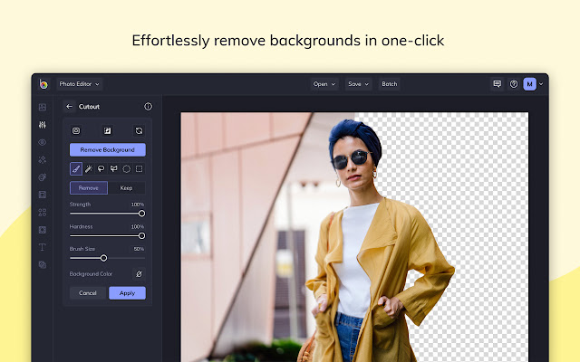
Task: Pick a Background Color swatch
Action: tap(139, 273)
